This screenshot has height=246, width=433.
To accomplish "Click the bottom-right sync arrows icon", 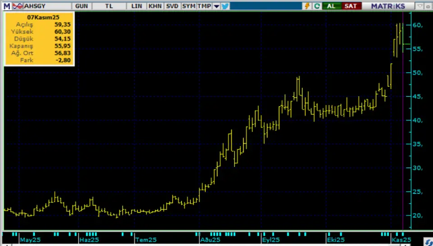I will 428,242.
